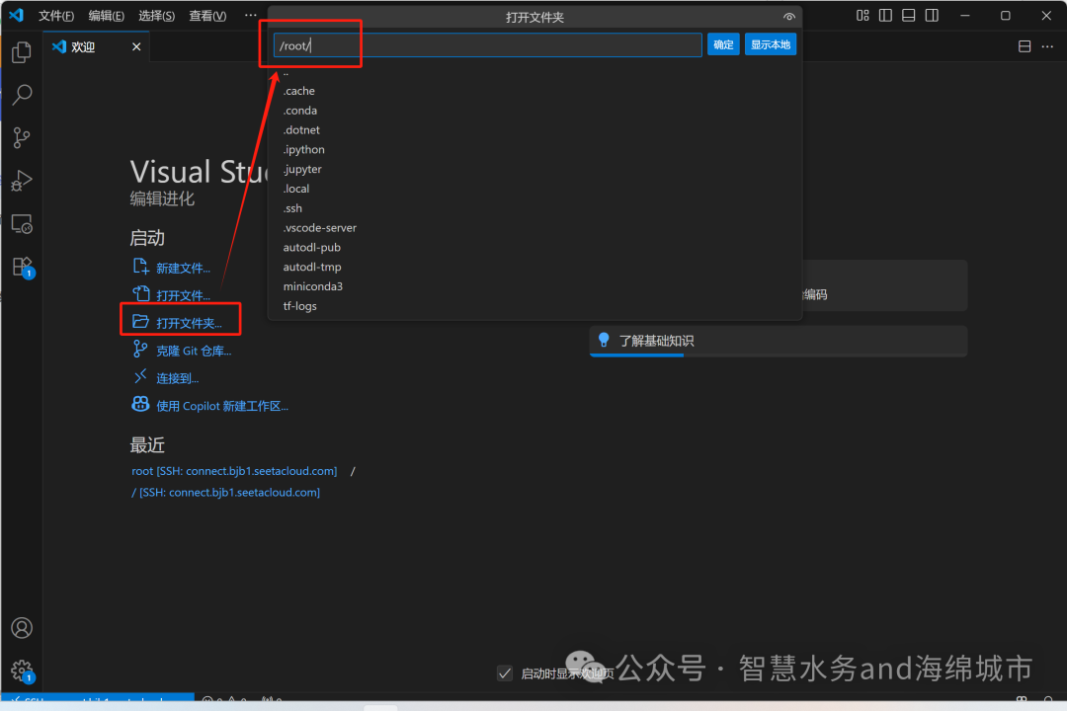Open editor more actions ellipsis
The width and height of the screenshot is (1067, 711).
(x=1047, y=46)
